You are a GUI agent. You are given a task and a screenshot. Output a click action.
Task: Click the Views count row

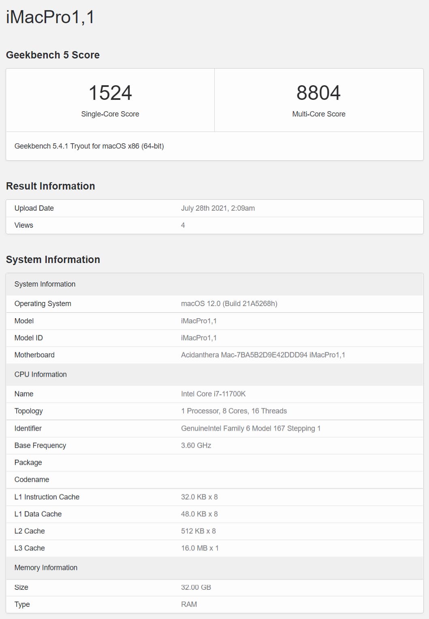215,225
